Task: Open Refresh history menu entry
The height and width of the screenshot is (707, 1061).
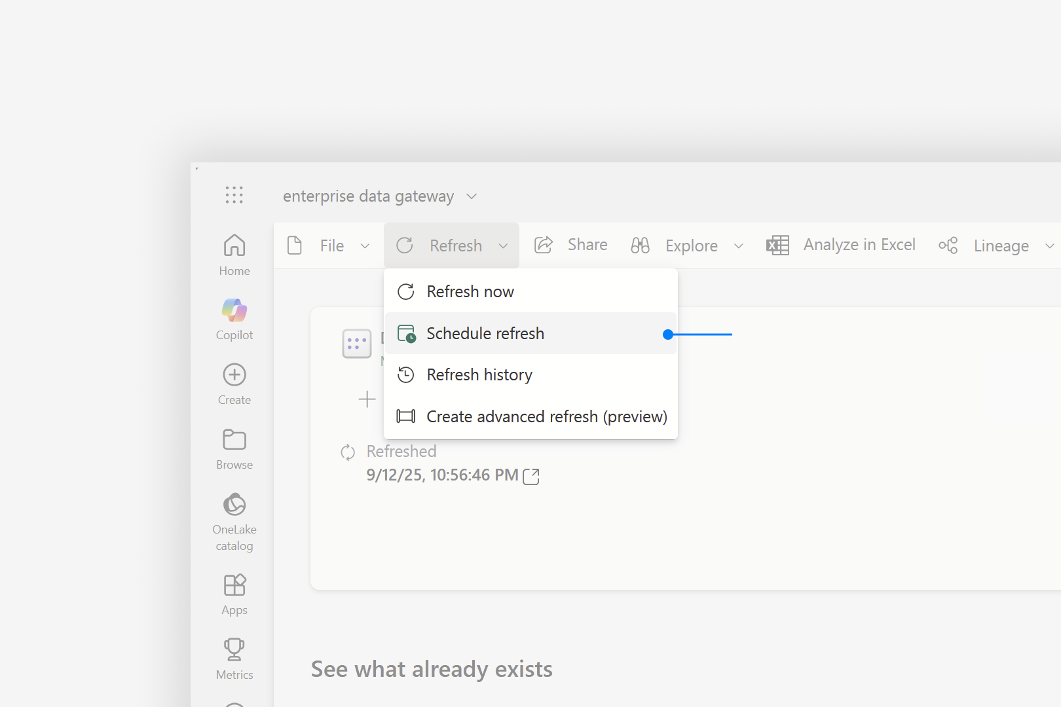Action: (x=530, y=374)
